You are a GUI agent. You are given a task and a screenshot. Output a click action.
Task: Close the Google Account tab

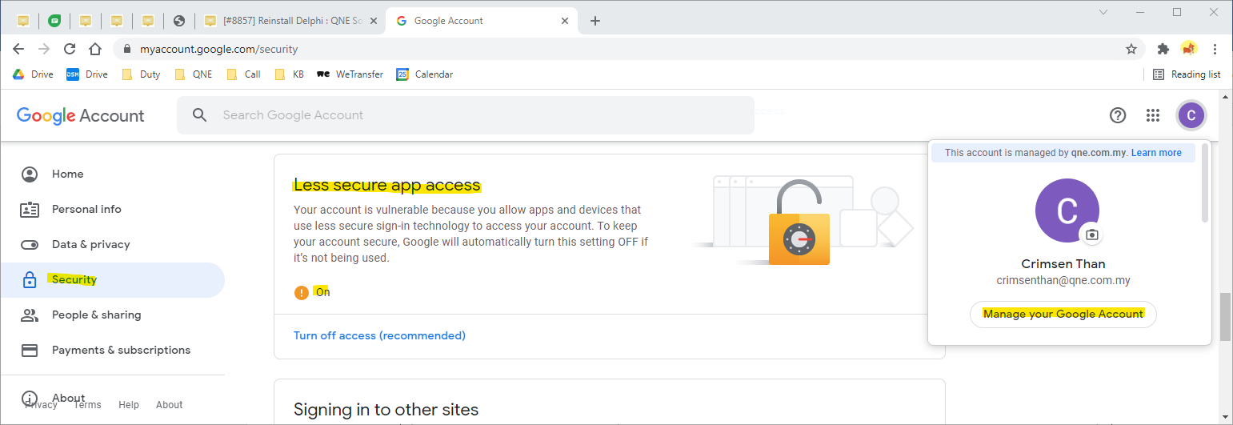click(565, 21)
